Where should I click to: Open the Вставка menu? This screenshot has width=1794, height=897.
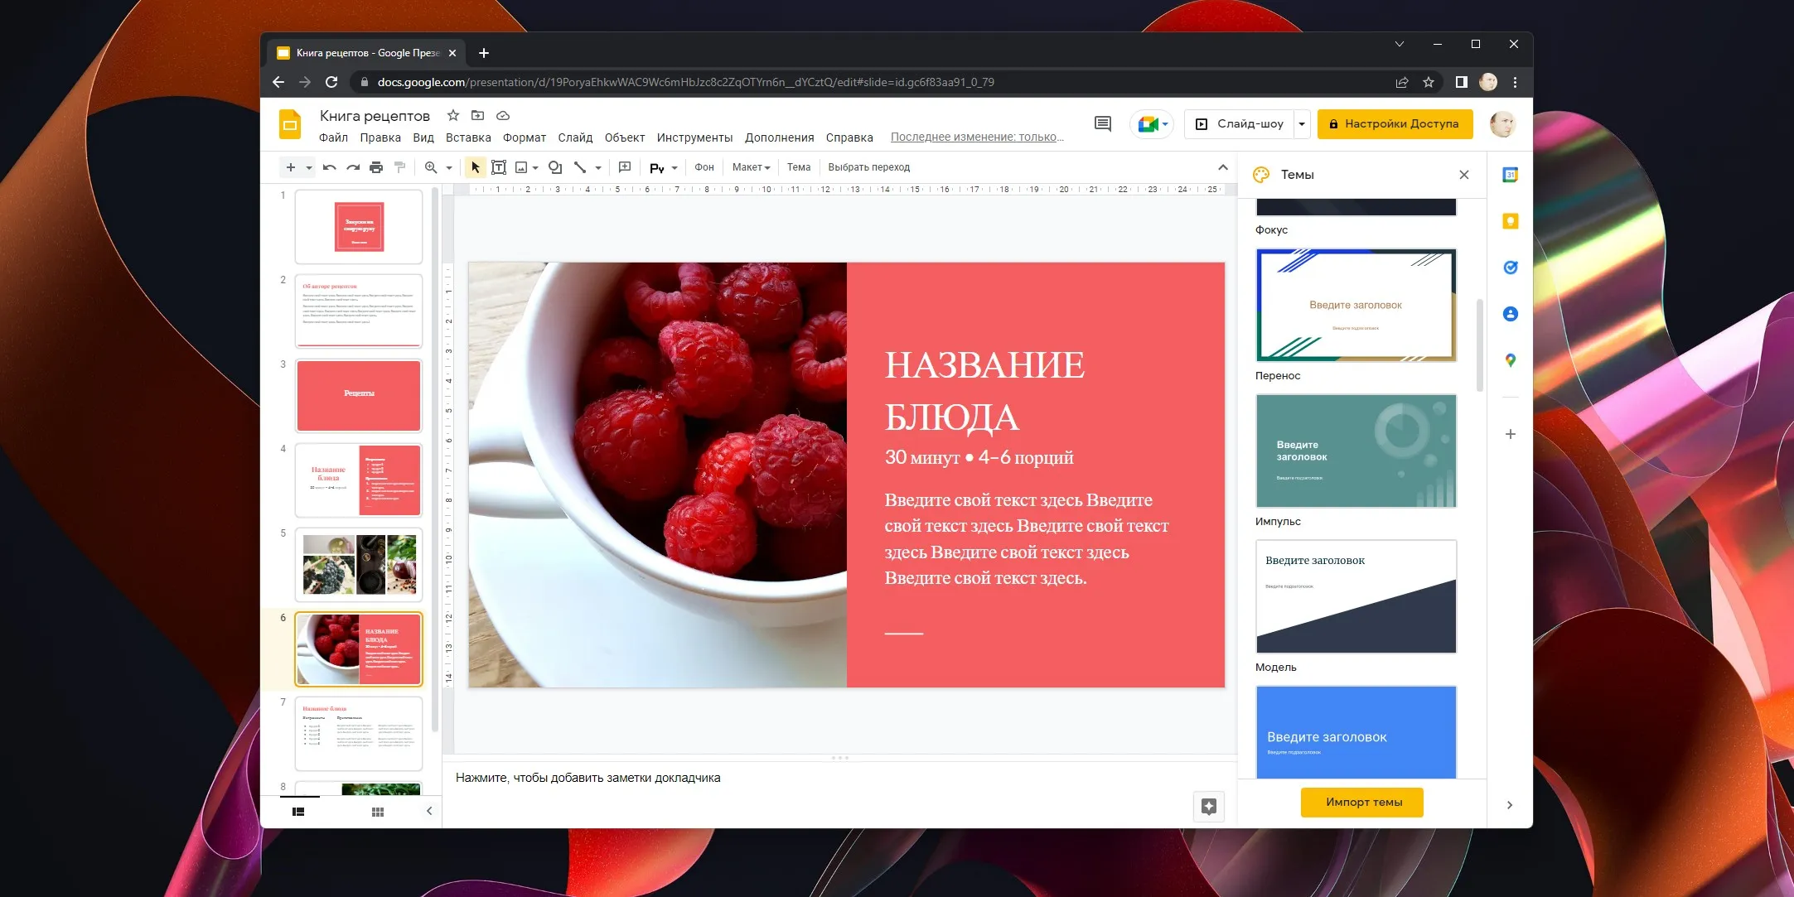(x=468, y=137)
